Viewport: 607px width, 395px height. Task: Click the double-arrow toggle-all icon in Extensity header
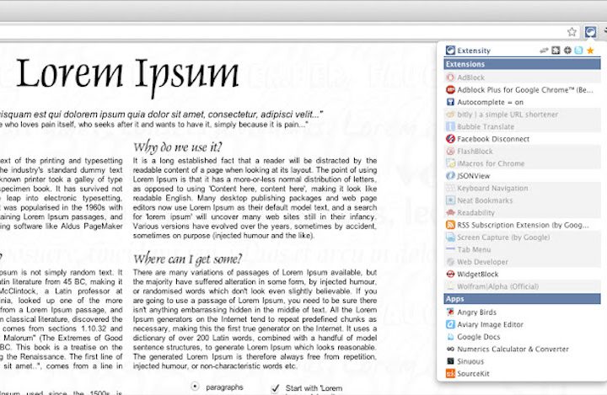pyautogui.click(x=544, y=51)
